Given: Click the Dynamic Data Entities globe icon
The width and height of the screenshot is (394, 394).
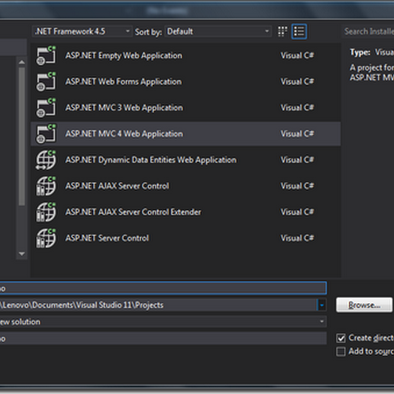Looking at the screenshot, I should pyautogui.click(x=46, y=160).
